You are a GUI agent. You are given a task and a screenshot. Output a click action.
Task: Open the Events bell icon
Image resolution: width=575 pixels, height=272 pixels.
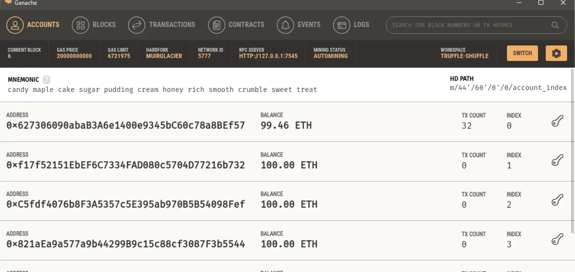click(285, 25)
